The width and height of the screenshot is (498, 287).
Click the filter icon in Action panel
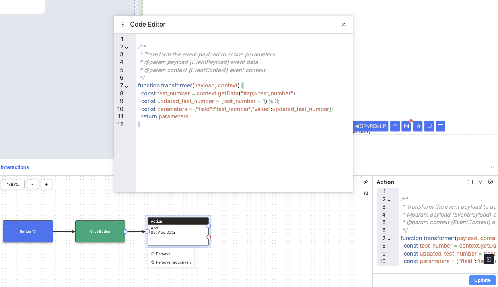click(480, 182)
